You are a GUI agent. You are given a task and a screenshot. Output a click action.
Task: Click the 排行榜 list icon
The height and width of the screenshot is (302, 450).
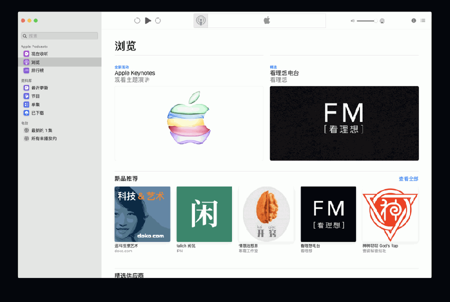pyautogui.click(x=26, y=70)
